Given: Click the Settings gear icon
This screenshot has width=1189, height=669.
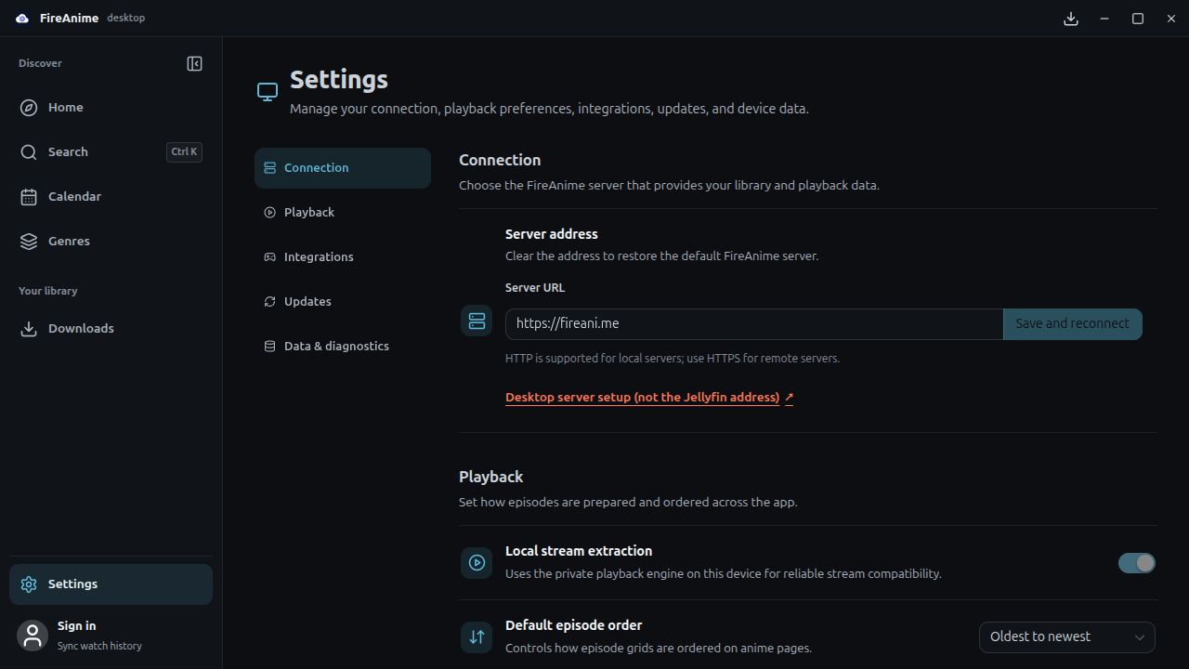Looking at the screenshot, I should [29, 584].
